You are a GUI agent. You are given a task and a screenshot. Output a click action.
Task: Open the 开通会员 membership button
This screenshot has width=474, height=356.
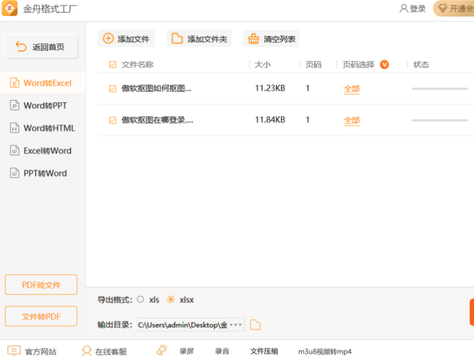click(x=454, y=8)
